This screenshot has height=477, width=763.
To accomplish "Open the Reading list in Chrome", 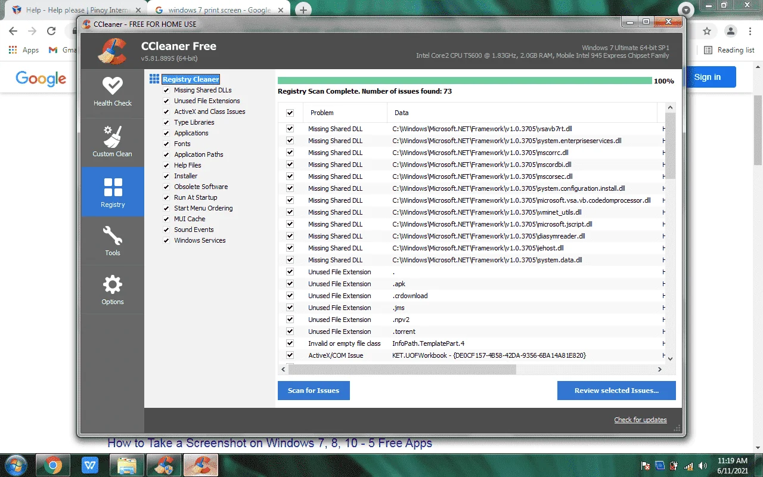I will pyautogui.click(x=729, y=50).
